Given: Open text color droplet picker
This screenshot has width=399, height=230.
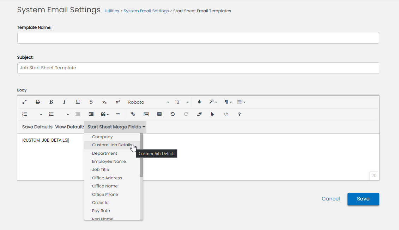Looking at the screenshot, I should (x=199, y=102).
